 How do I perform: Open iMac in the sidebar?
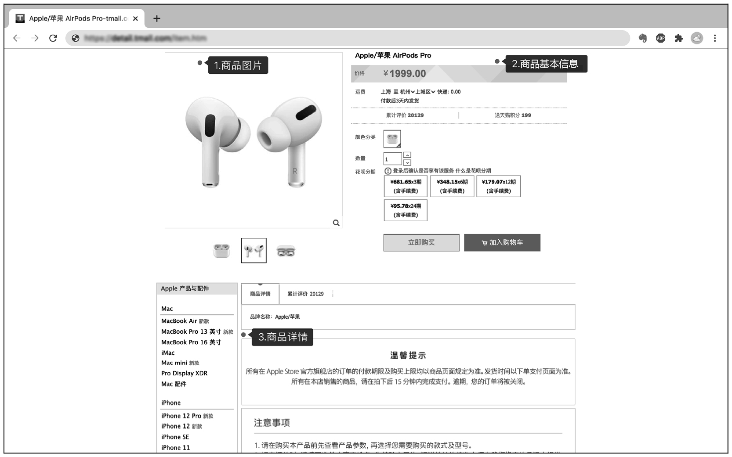[168, 353]
